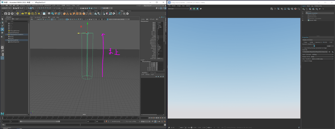Toggle red channel in V-Ray Frame Buffer
Viewport: 335px width, 129px height.
191,9
